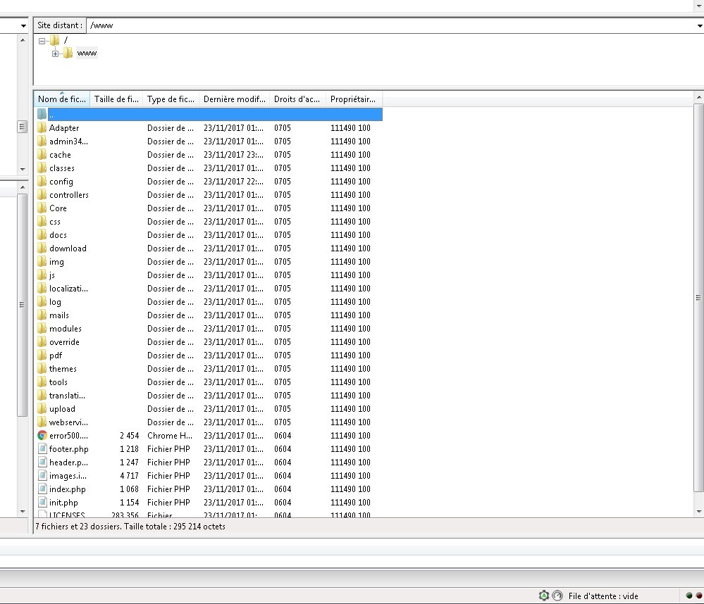Expand the www folder tree node
The width and height of the screenshot is (704, 604).
click(x=55, y=54)
